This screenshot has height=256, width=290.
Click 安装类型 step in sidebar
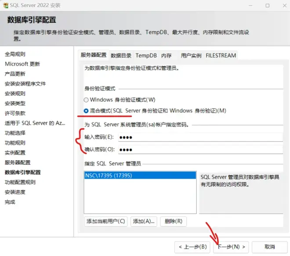coord(15,104)
